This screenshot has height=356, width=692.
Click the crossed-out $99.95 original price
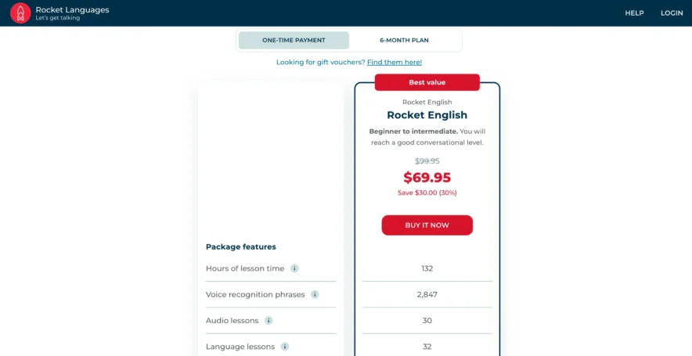pos(427,161)
